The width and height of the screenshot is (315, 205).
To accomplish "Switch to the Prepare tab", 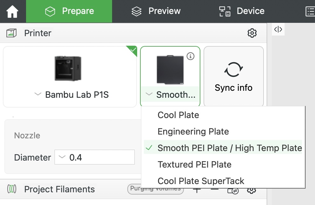I will click(69, 11).
